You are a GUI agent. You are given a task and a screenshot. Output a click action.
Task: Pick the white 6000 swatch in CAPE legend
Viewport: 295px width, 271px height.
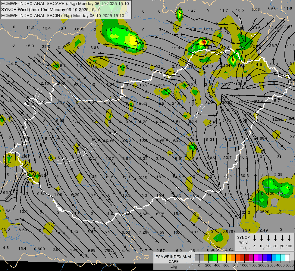click(x=287, y=258)
